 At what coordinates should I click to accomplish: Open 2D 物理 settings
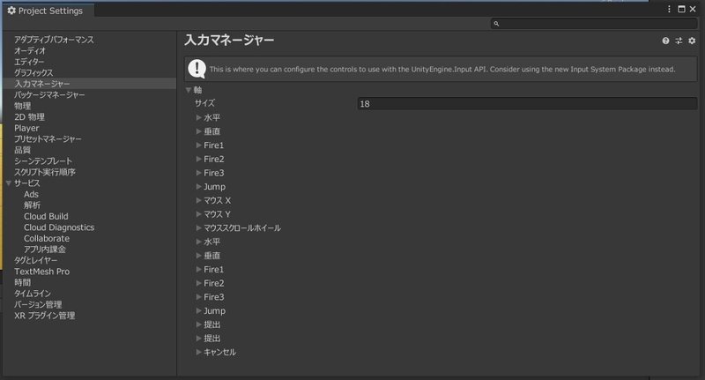pyautogui.click(x=29, y=117)
